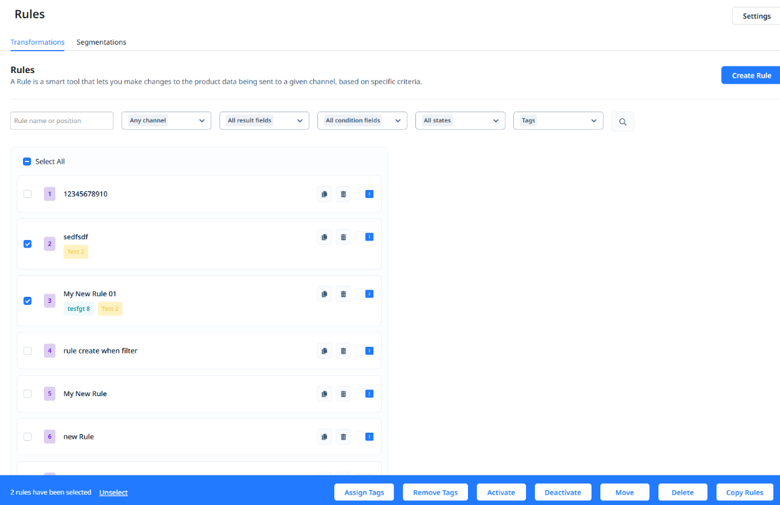Expand the All states filter
This screenshot has width=780, height=505.
(x=460, y=120)
